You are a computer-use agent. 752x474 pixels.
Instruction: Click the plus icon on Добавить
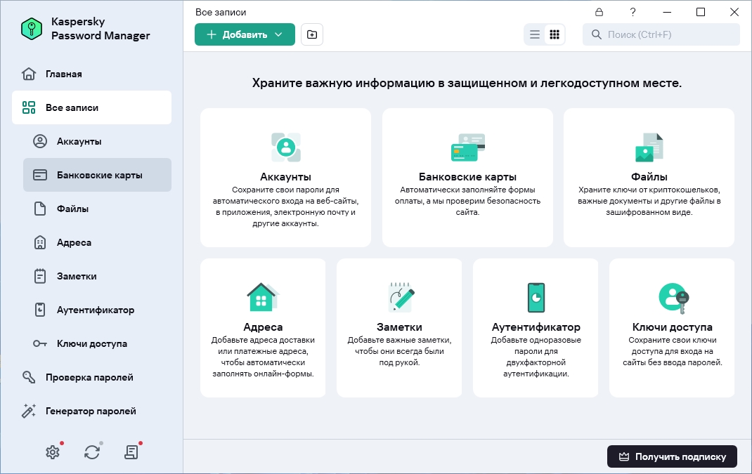(212, 34)
